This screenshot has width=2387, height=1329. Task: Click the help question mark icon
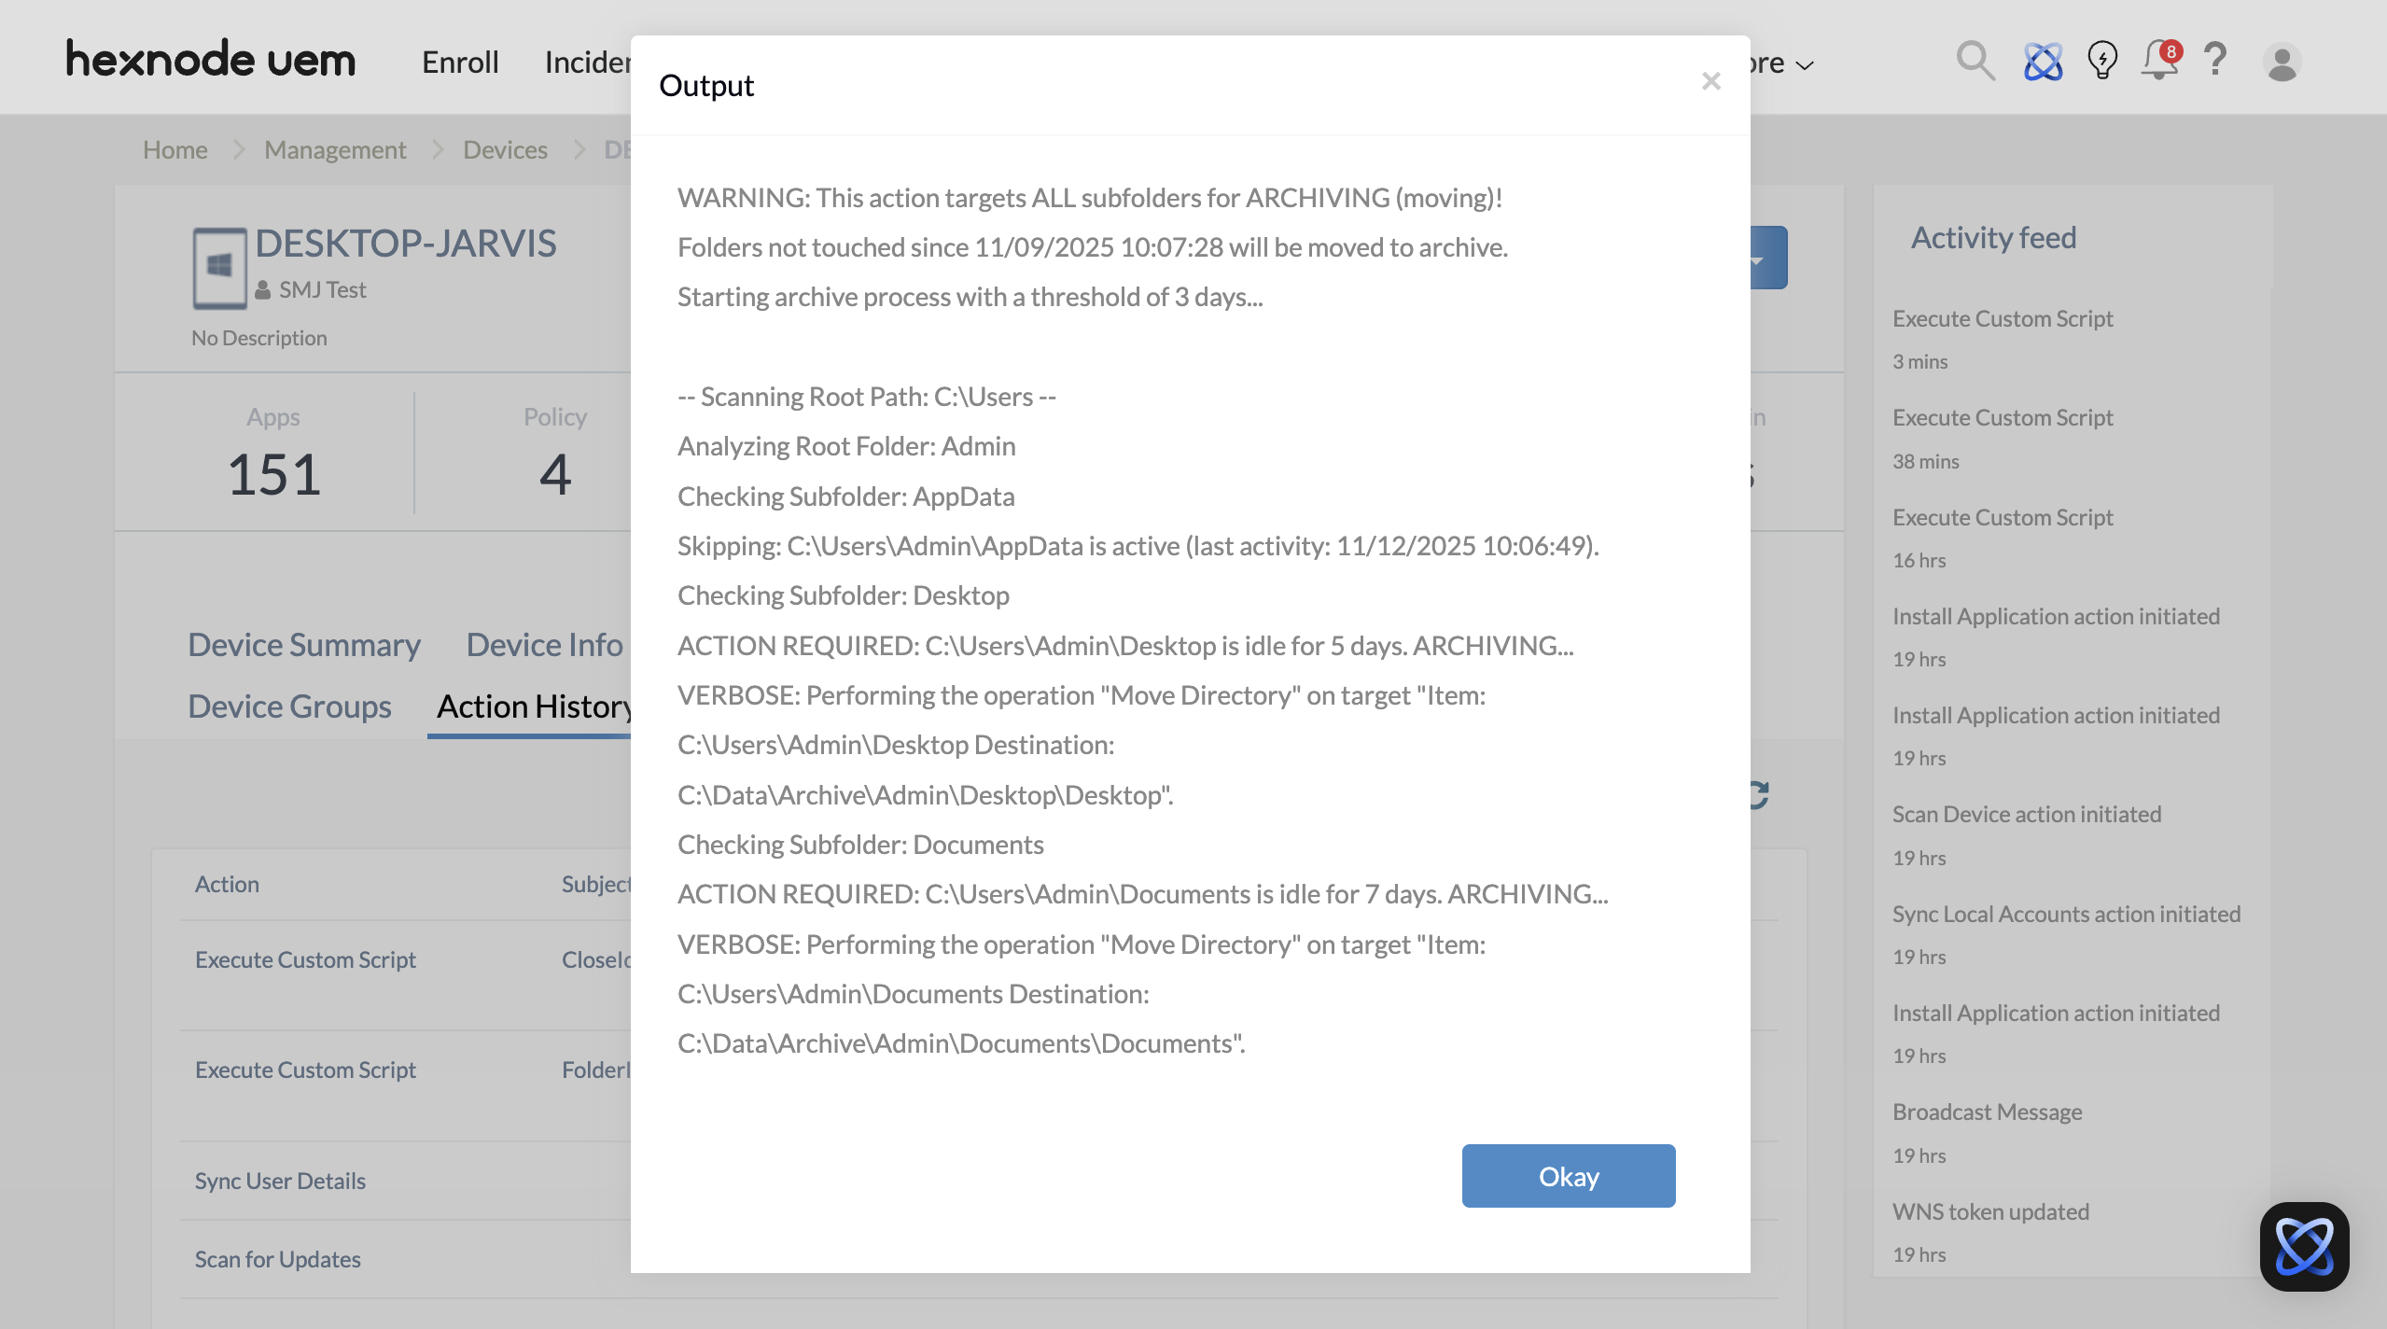[2215, 62]
